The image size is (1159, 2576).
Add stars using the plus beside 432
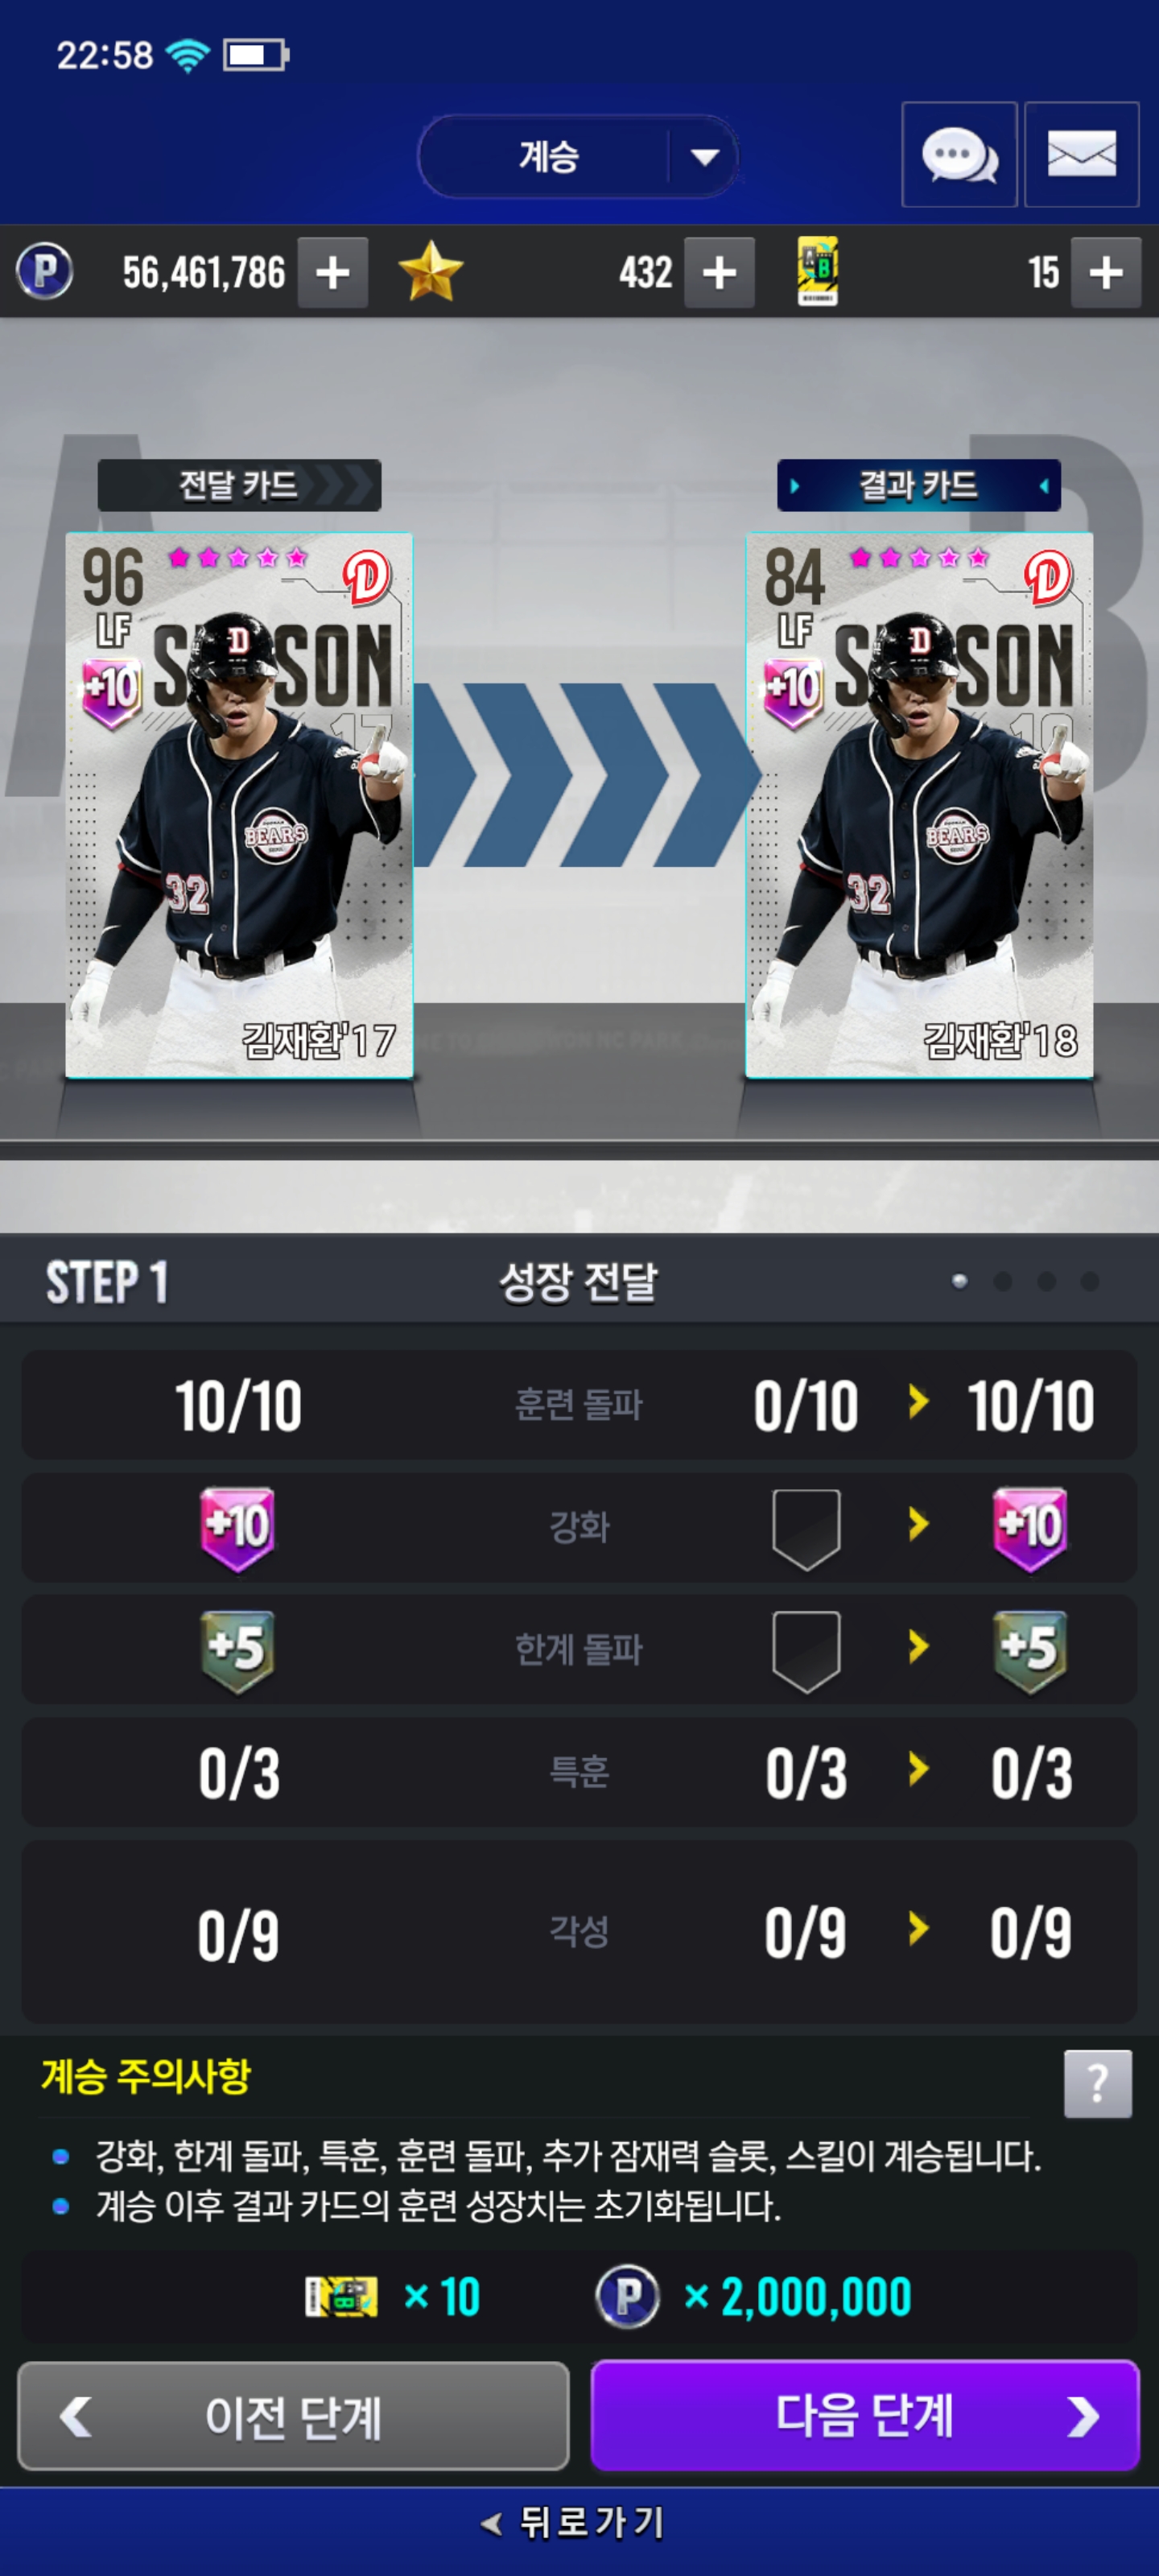[x=719, y=272]
